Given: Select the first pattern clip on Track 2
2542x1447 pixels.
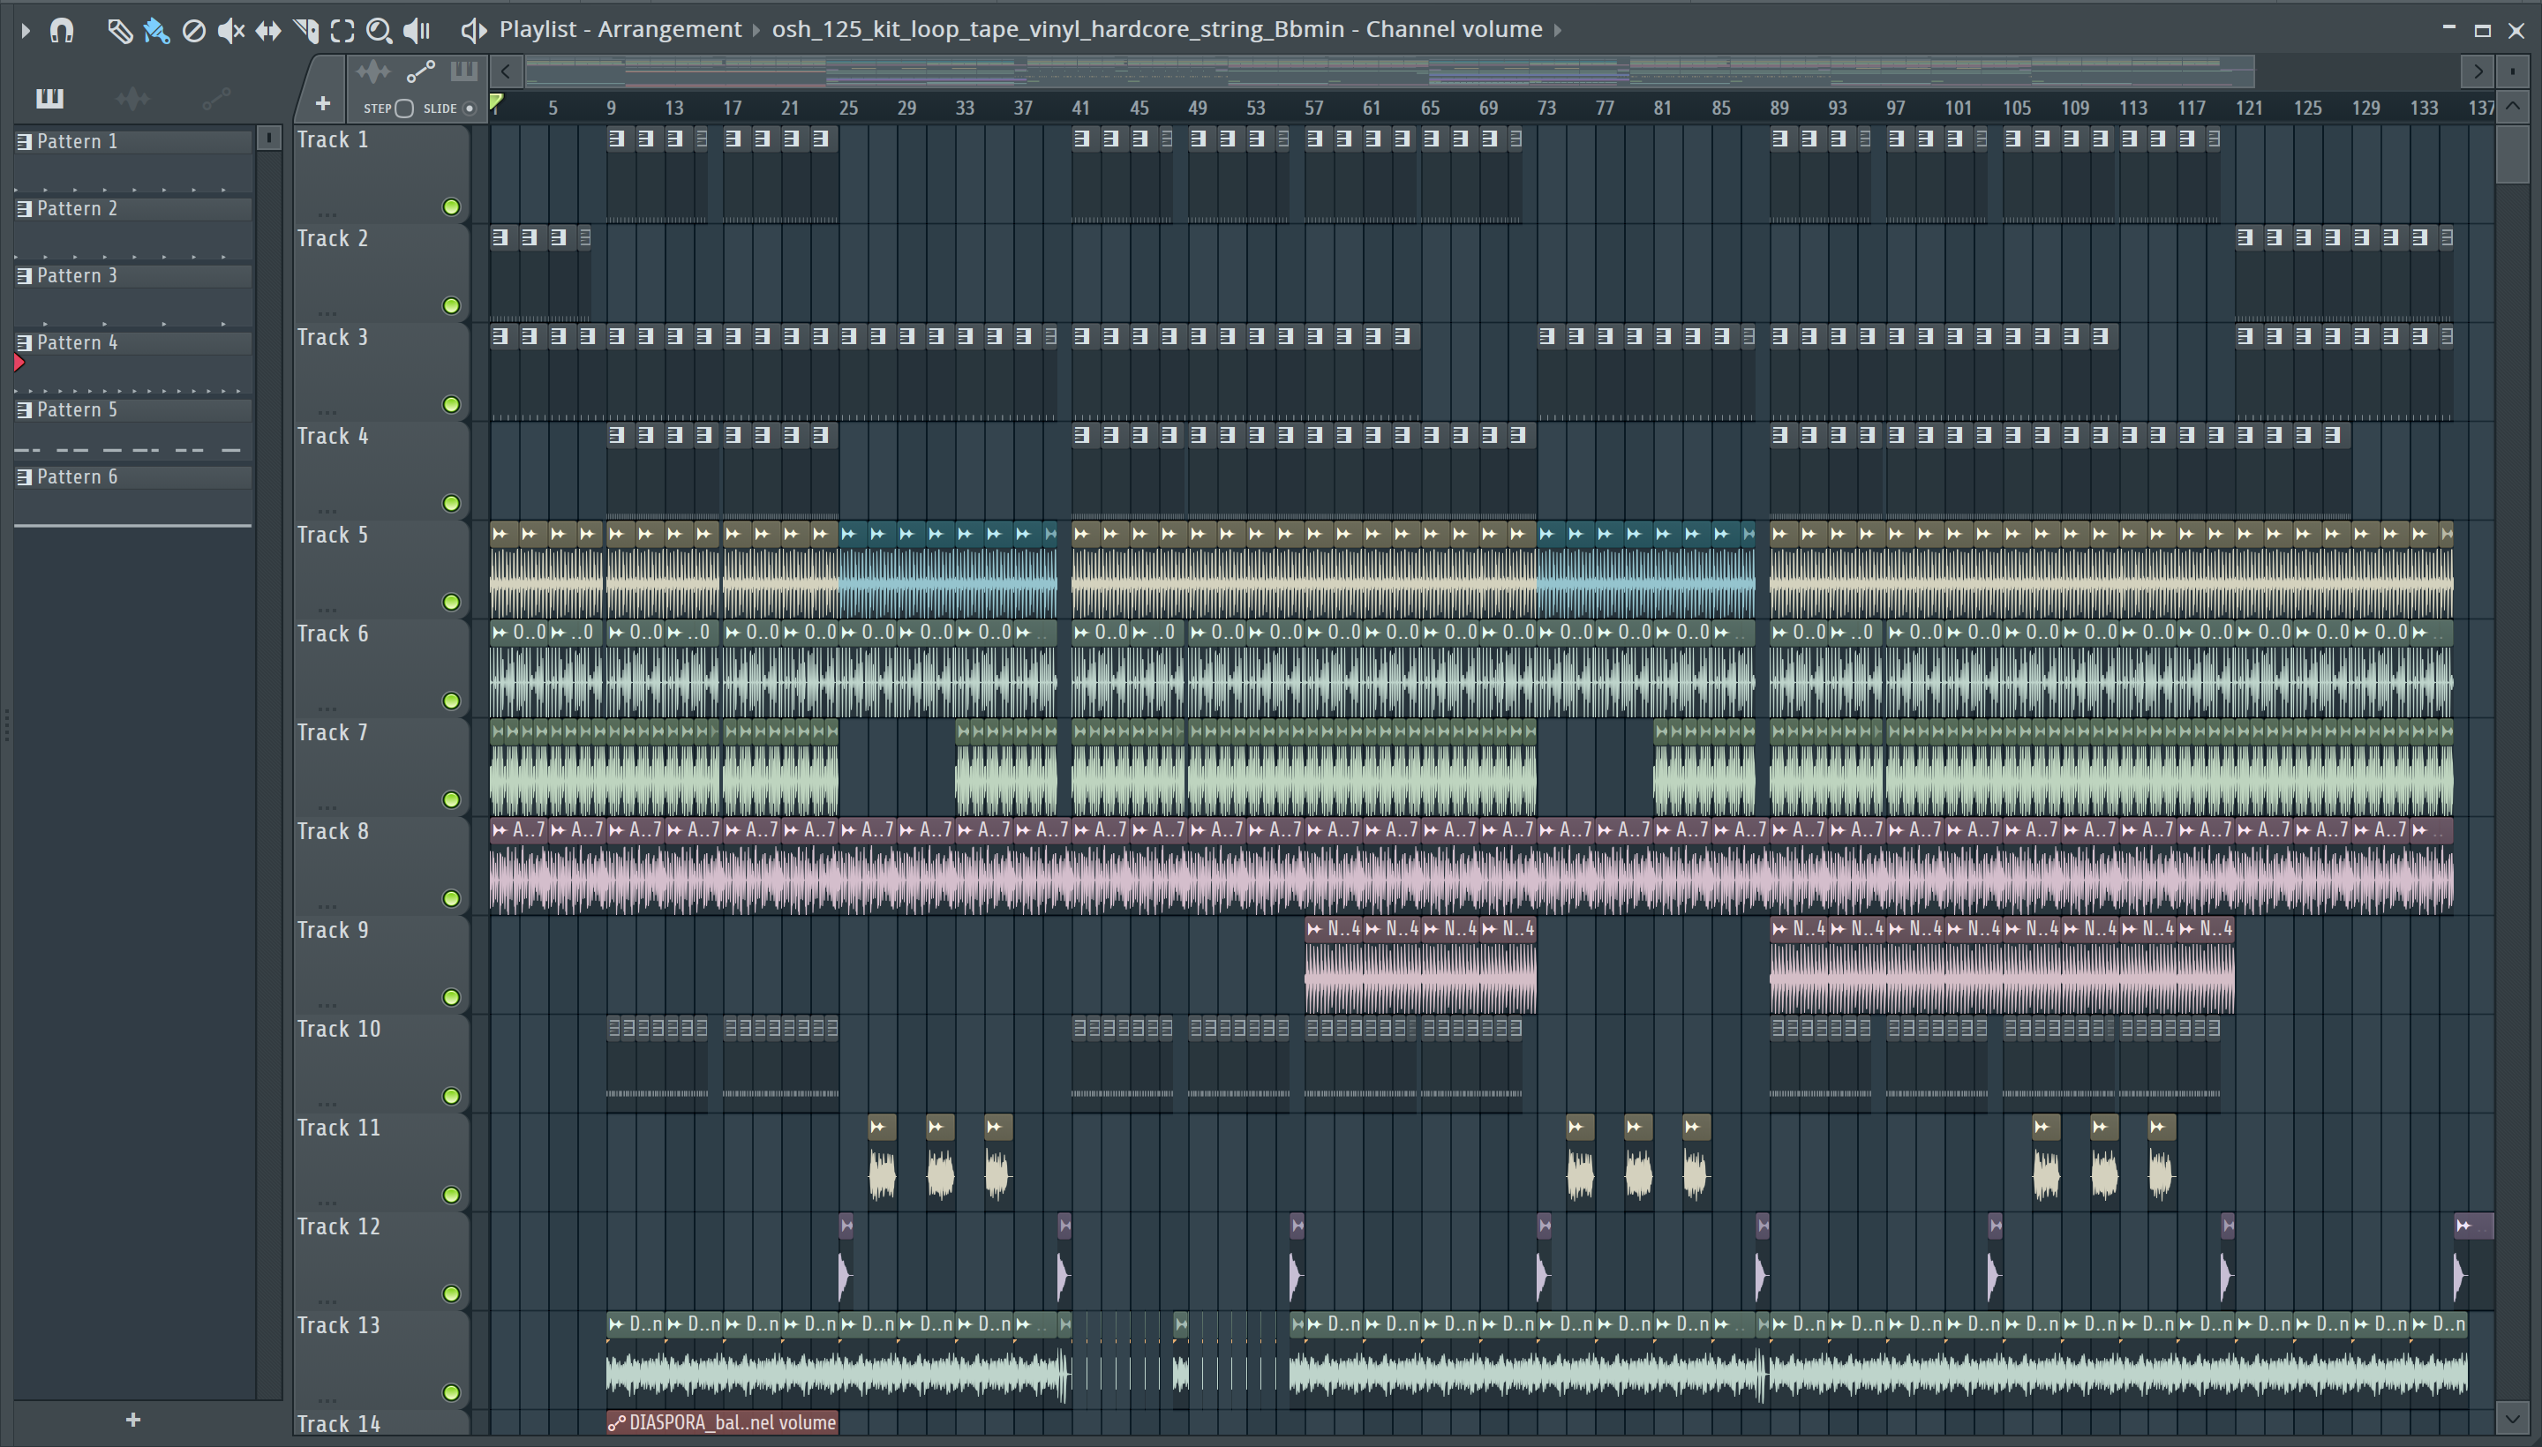Looking at the screenshot, I should (x=503, y=272).
